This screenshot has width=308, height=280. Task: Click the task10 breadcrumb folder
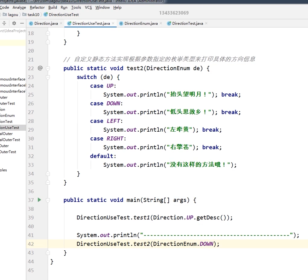[31, 15]
